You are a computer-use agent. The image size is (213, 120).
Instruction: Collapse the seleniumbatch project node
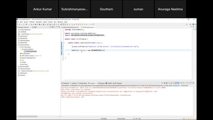(17, 45)
